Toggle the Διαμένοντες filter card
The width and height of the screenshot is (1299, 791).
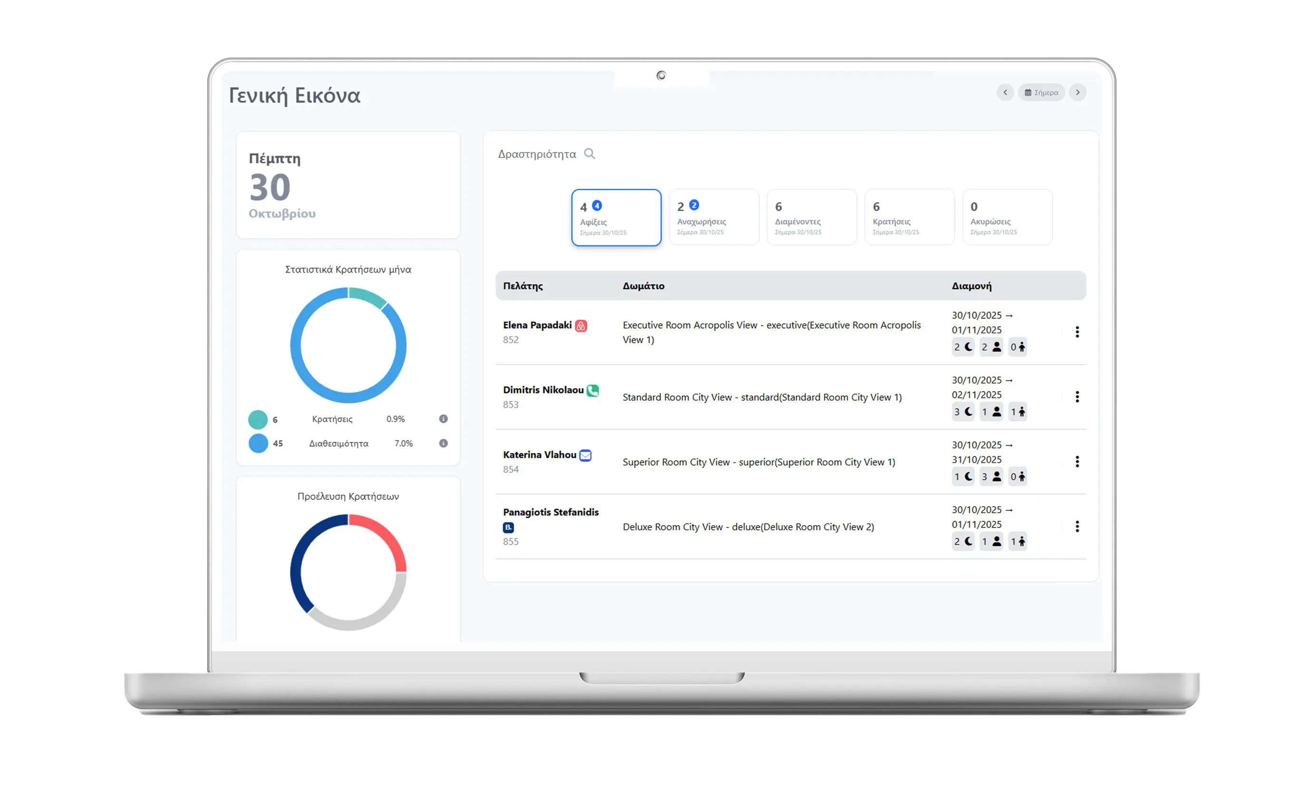811,217
